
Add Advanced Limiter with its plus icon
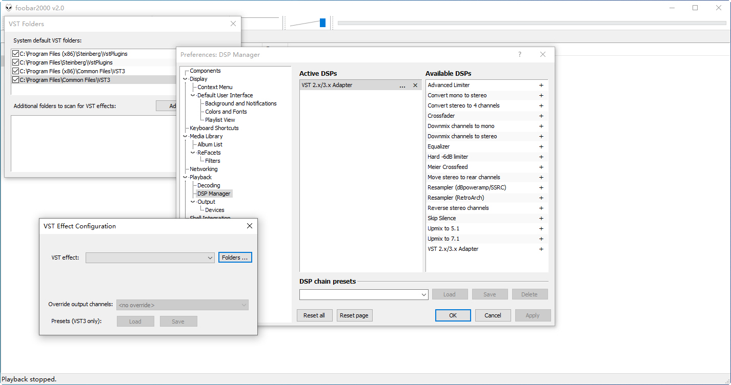[x=541, y=85]
